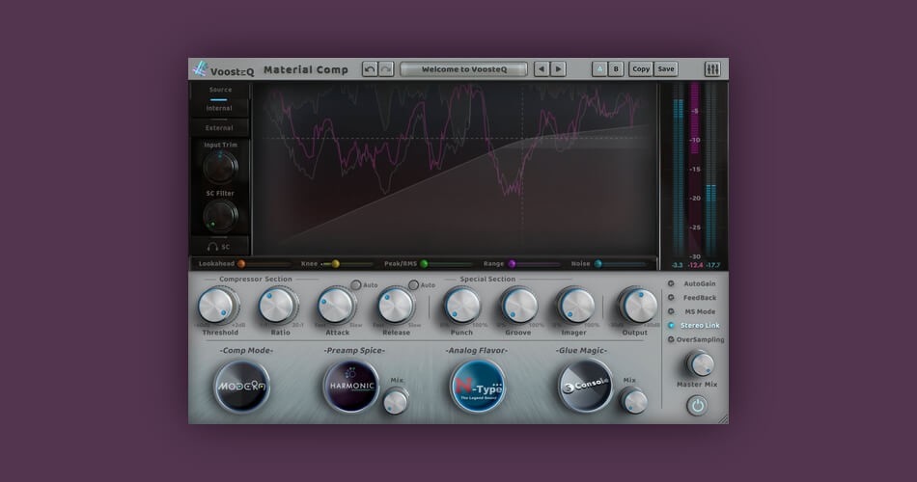This screenshot has width=917, height=482.
Task: Click the Range purple slider handle
Action: (512, 264)
